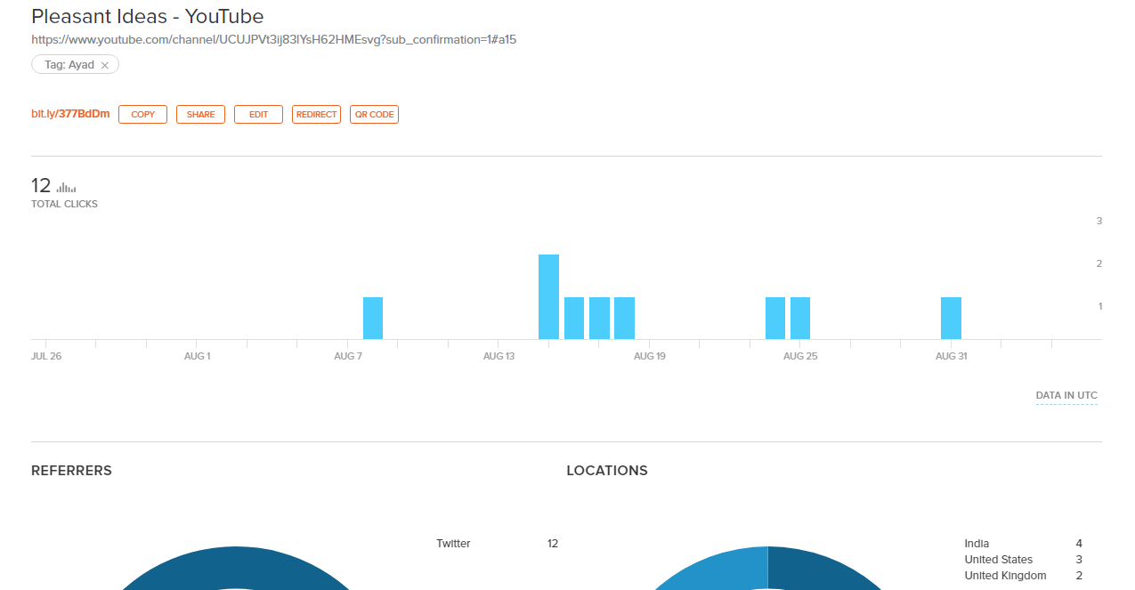Click the AUG 19 axis label
This screenshot has width=1135, height=590.
tap(650, 356)
